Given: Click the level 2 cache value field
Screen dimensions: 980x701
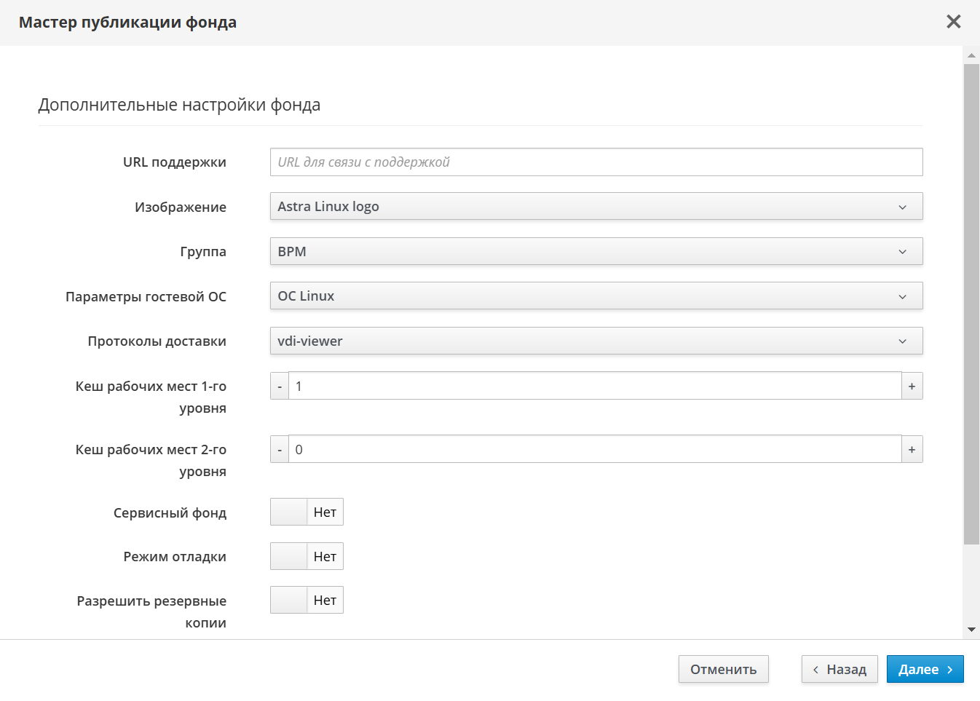Looking at the screenshot, I should tap(594, 450).
